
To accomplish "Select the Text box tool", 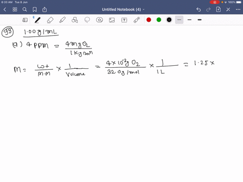I will pyautogui.click(x=124, y=20).
